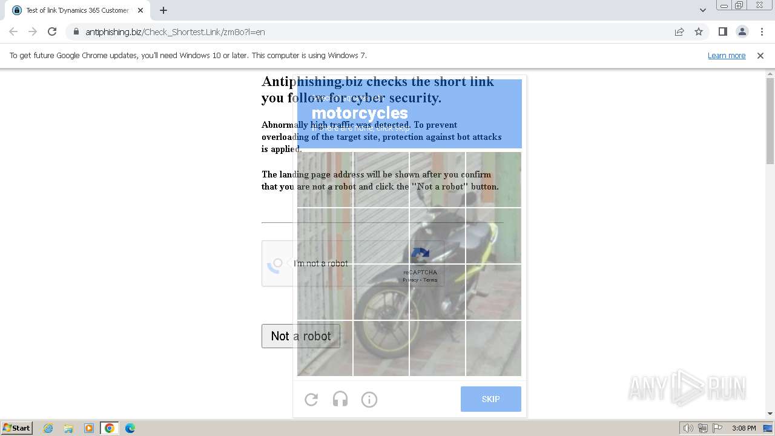This screenshot has width=775, height=436.
Task: Click the page vertical scrollbar thumb
Action: click(x=770, y=121)
